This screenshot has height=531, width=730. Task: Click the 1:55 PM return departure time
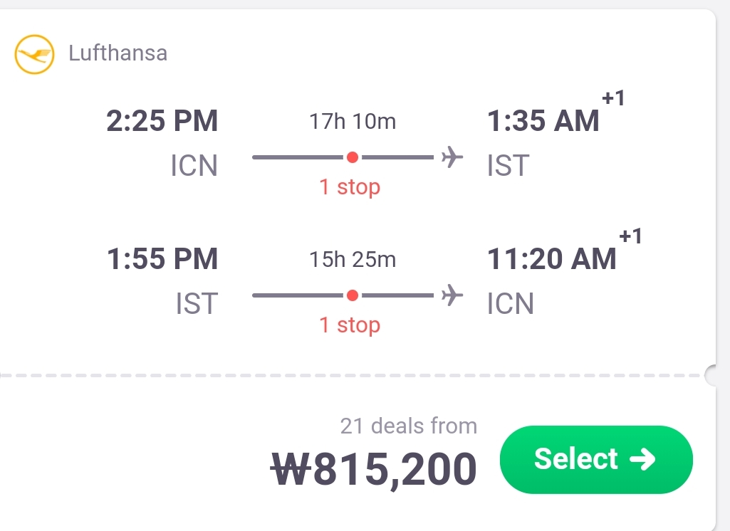[162, 259]
